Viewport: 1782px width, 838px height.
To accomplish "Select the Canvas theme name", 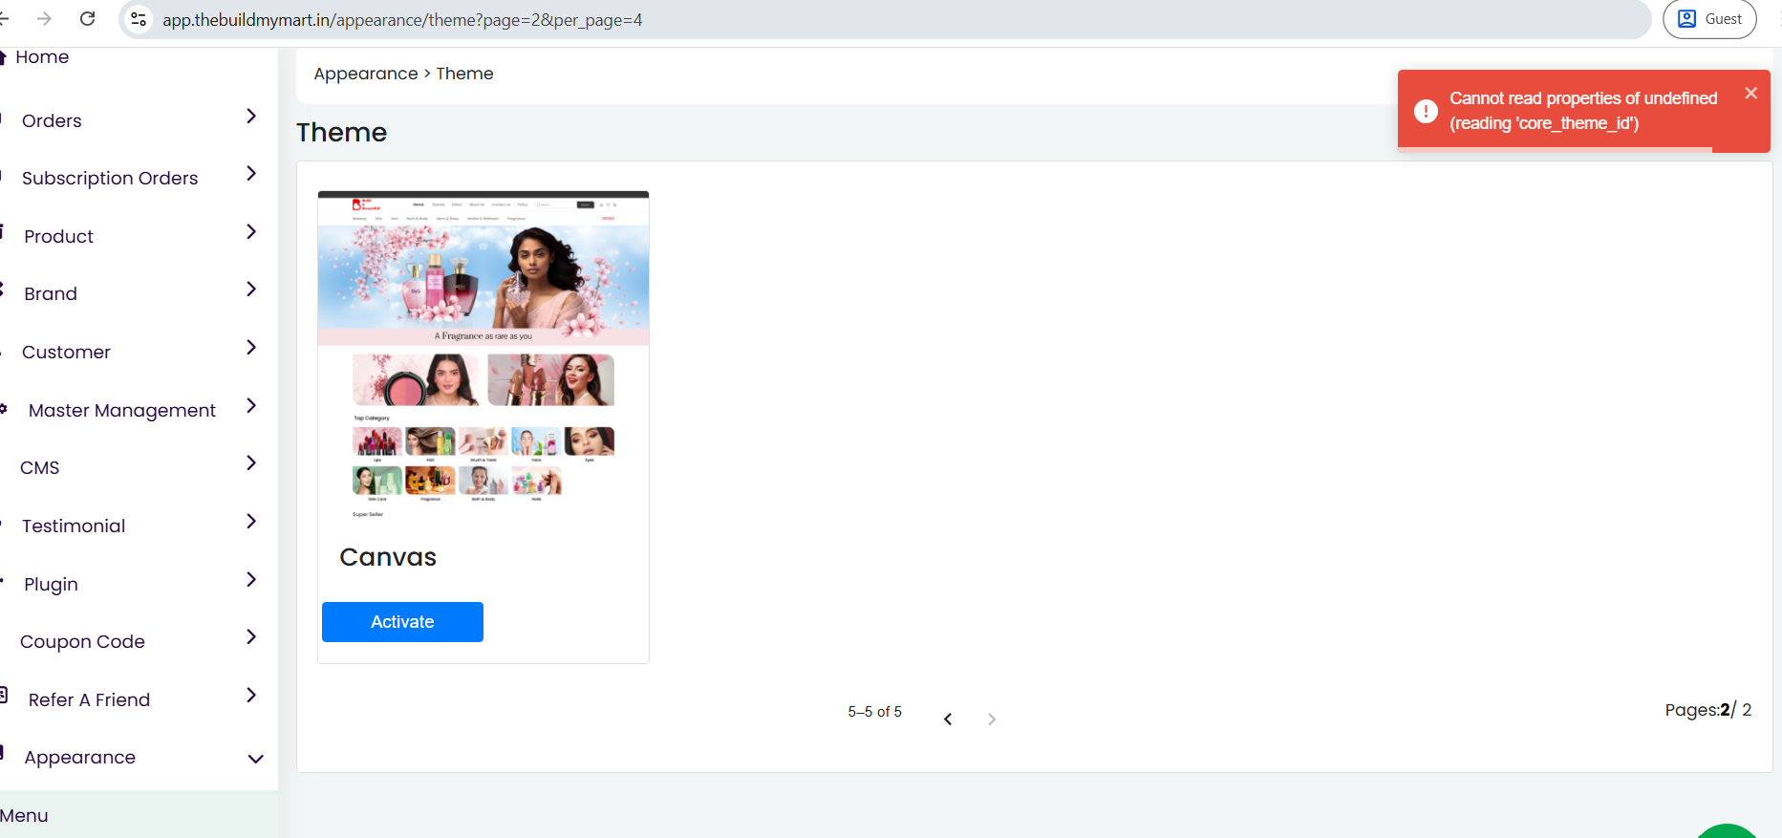I will point(388,557).
